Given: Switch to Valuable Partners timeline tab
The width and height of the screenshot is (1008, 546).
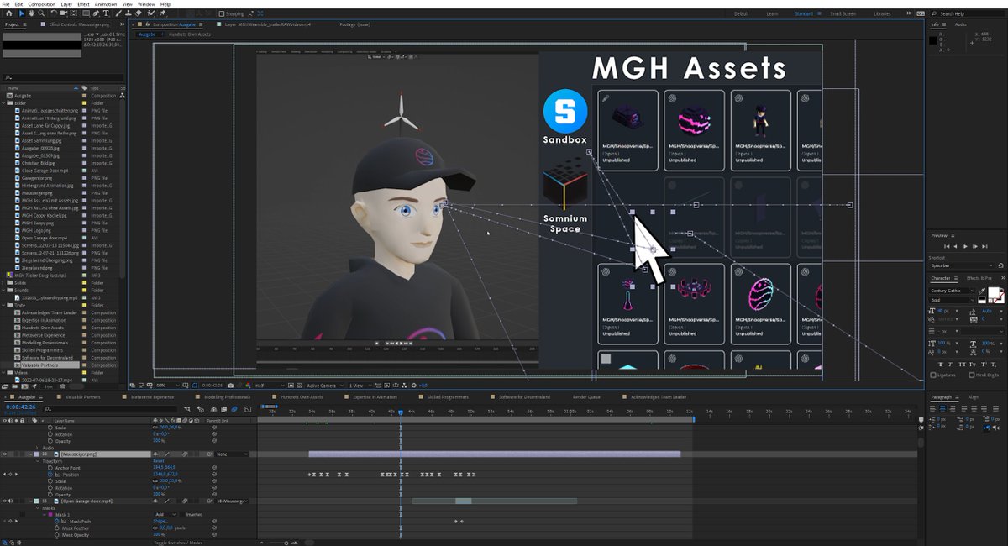Looking at the screenshot, I should pyautogui.click(x=82, y=396).
